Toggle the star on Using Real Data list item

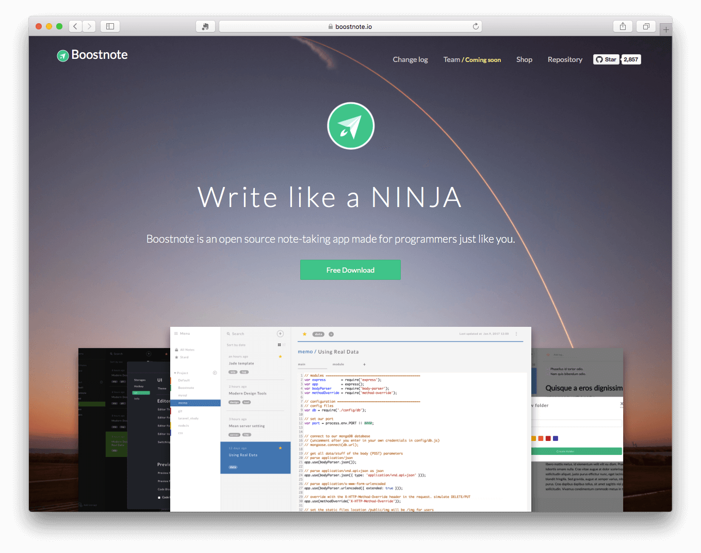click(x=281, y=448)
